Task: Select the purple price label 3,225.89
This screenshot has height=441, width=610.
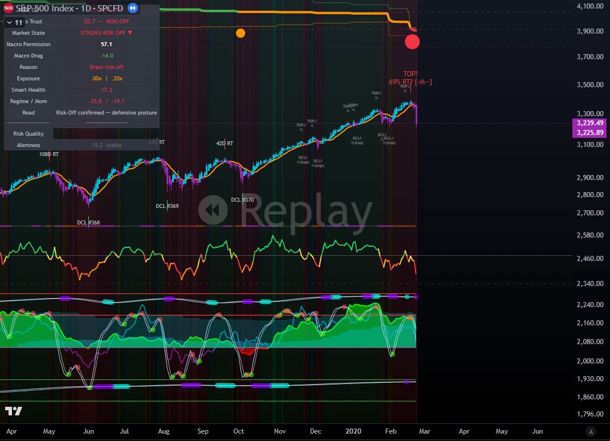Action: (x=590, y=133)
